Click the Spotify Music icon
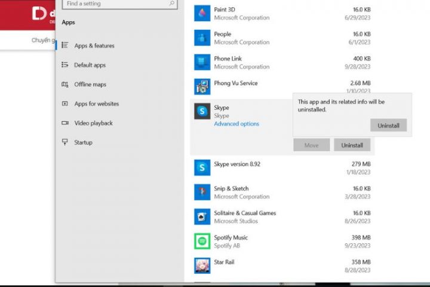Viewport: 430px width, 287px height. pos(202,241)
